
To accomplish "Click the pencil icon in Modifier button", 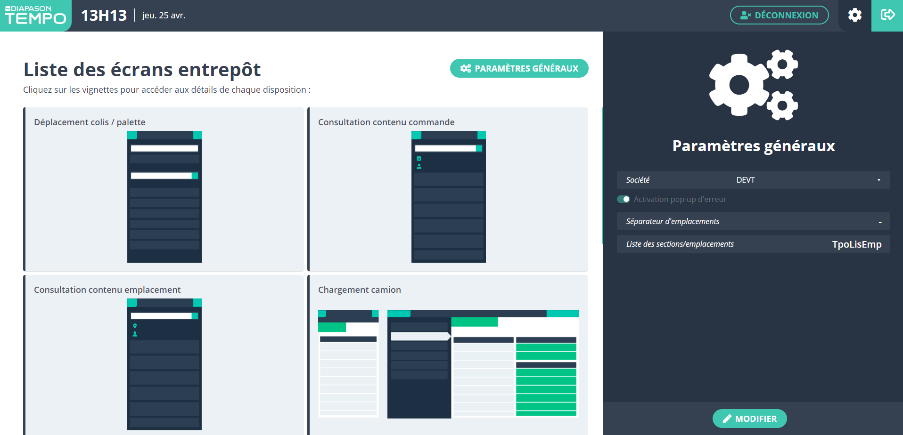I will 727,419.
